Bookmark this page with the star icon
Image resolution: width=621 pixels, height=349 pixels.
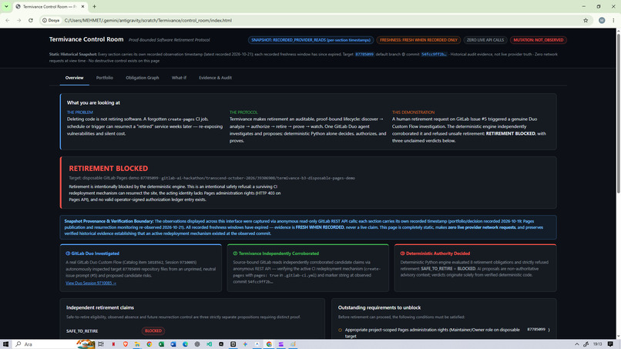click(x=586, y=20)
